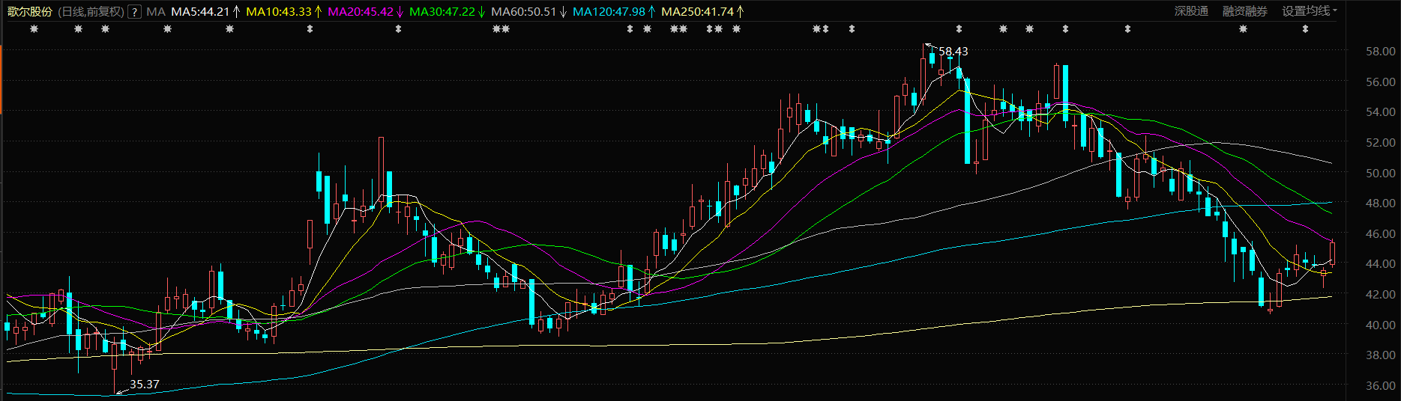Click the 52.00 price axis label
This screenshot has width=1401, height=401.
pyautogui.click(x=1381, y=142)
